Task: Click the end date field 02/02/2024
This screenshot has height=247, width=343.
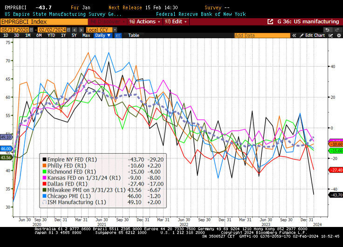Action: (52, 30)
